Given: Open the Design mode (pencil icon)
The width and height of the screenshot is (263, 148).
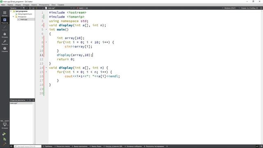Looking at the screenshot, I should 5,28.
